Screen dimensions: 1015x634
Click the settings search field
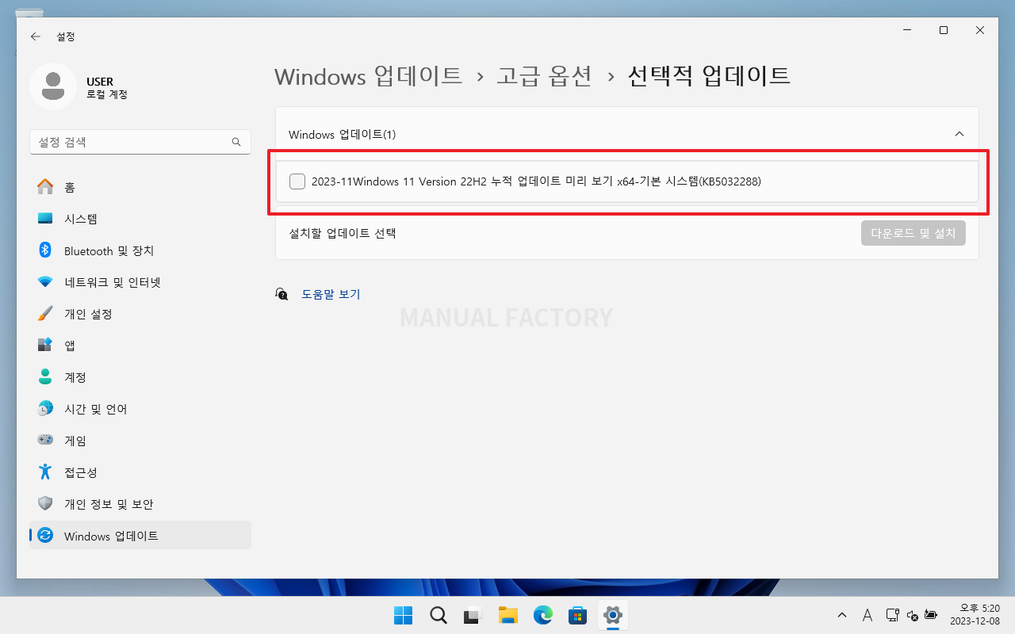click(140, 142)
